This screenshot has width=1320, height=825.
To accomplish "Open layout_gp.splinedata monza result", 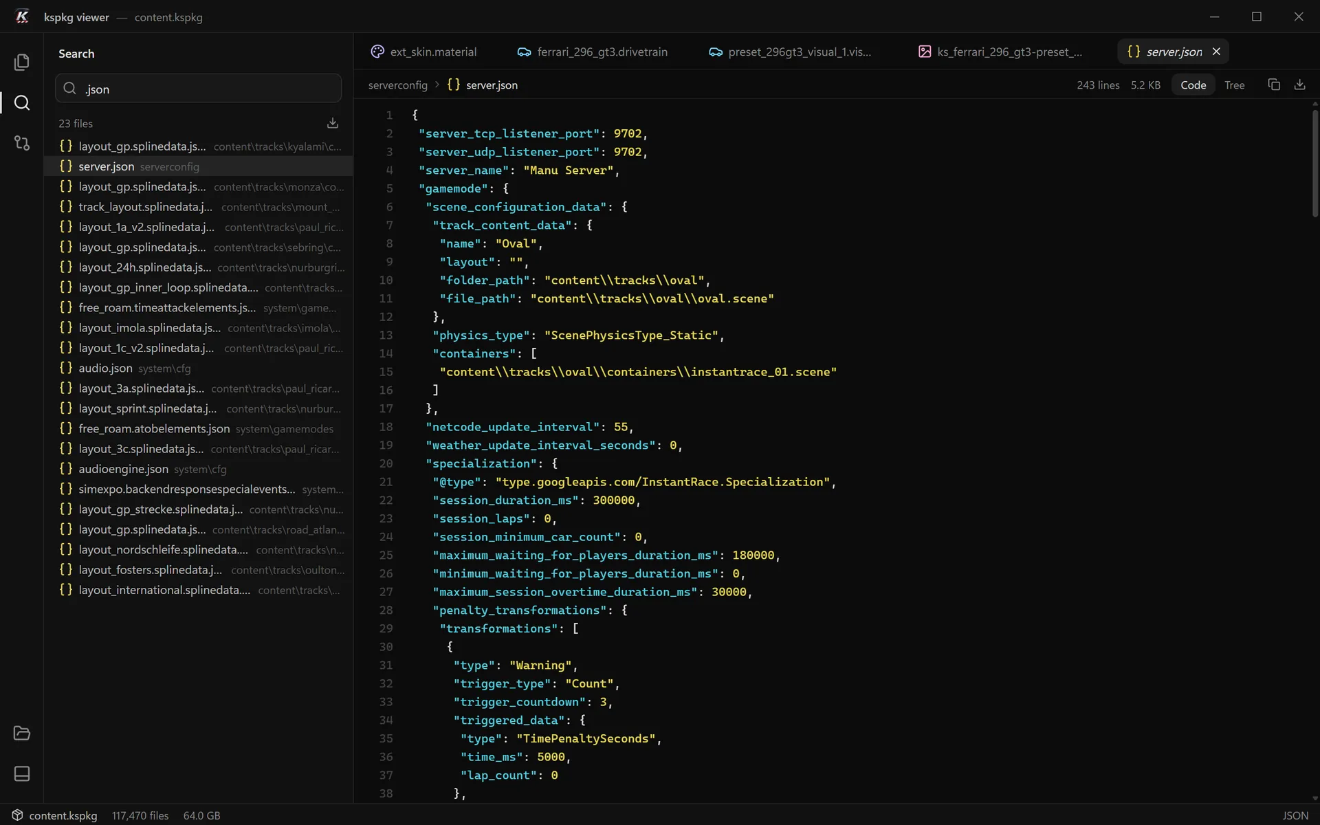I will tap(198, 186).
